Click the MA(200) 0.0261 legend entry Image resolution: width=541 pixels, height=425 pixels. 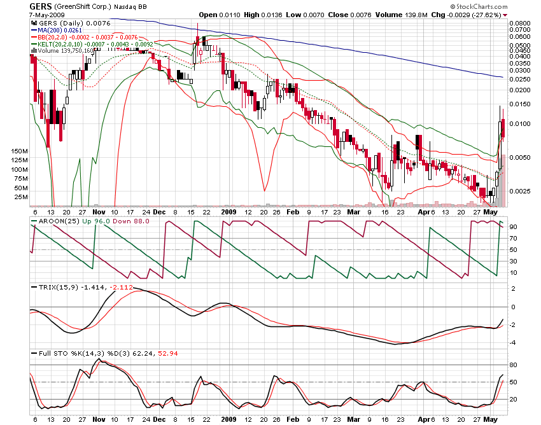60,31
